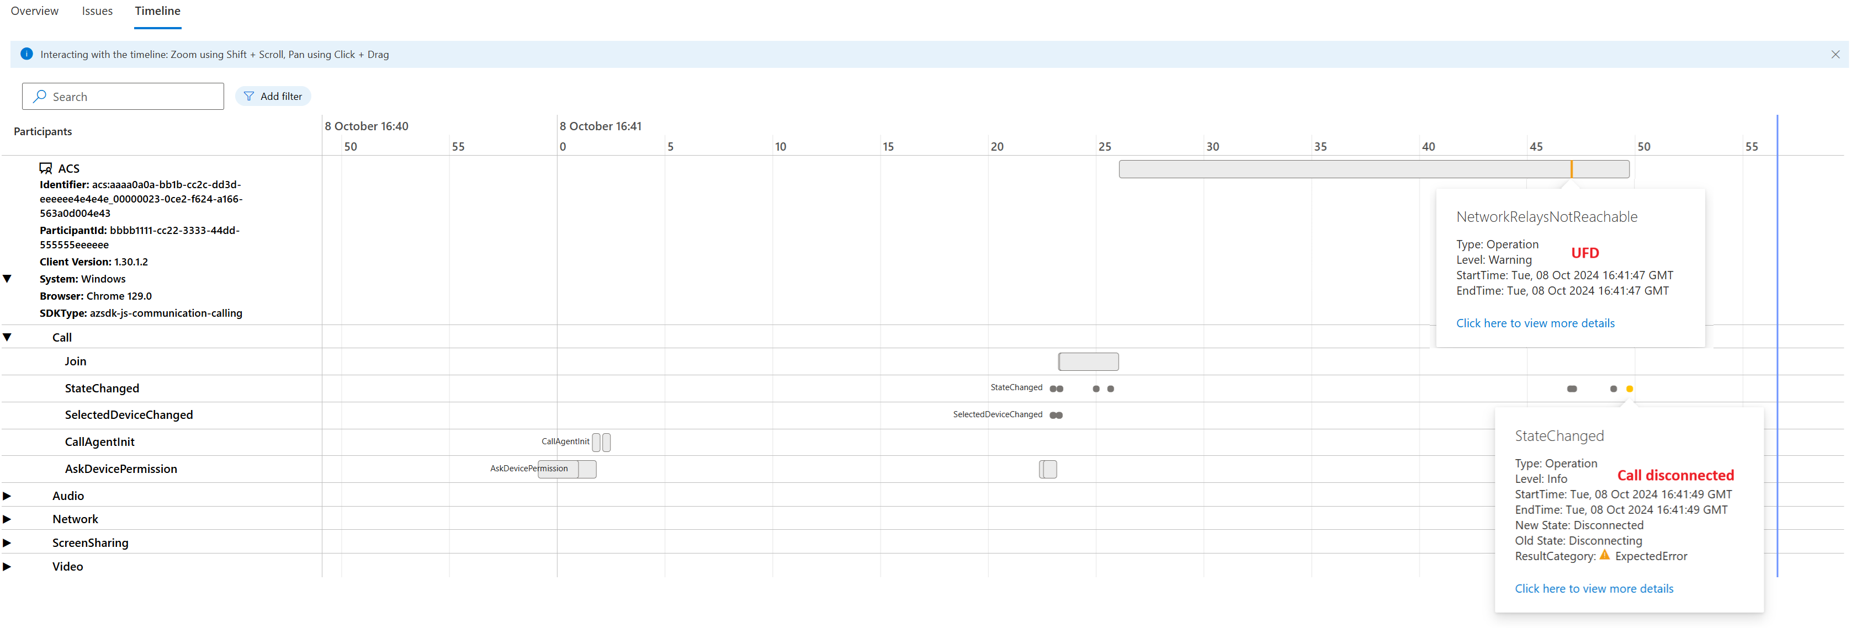The width and height of the screenshot is (1862, 628).
Task: Click the yellow StateChanged dot
Action: coord(1629,389)
